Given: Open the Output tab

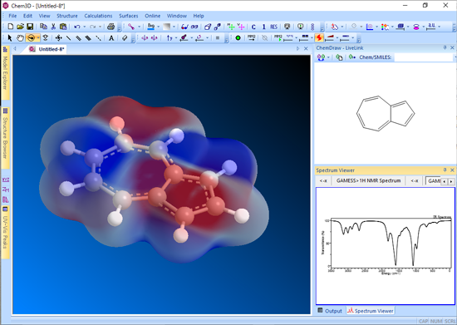Looking at the screenshot, I should [330, 311].
